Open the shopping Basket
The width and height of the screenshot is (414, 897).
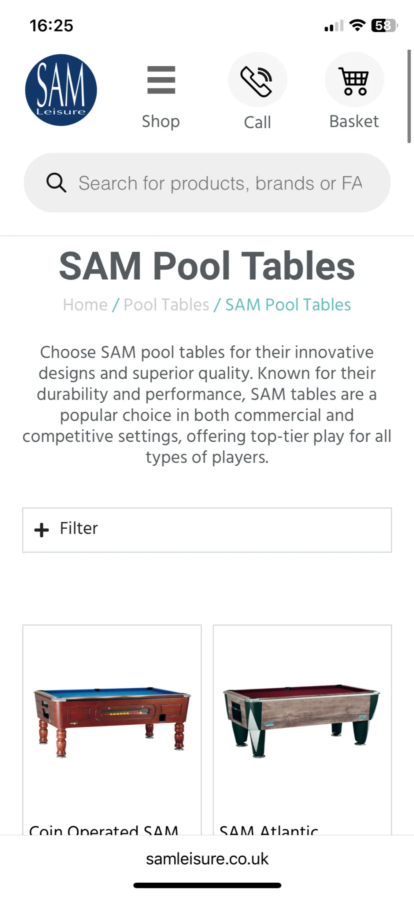[354, 80]
